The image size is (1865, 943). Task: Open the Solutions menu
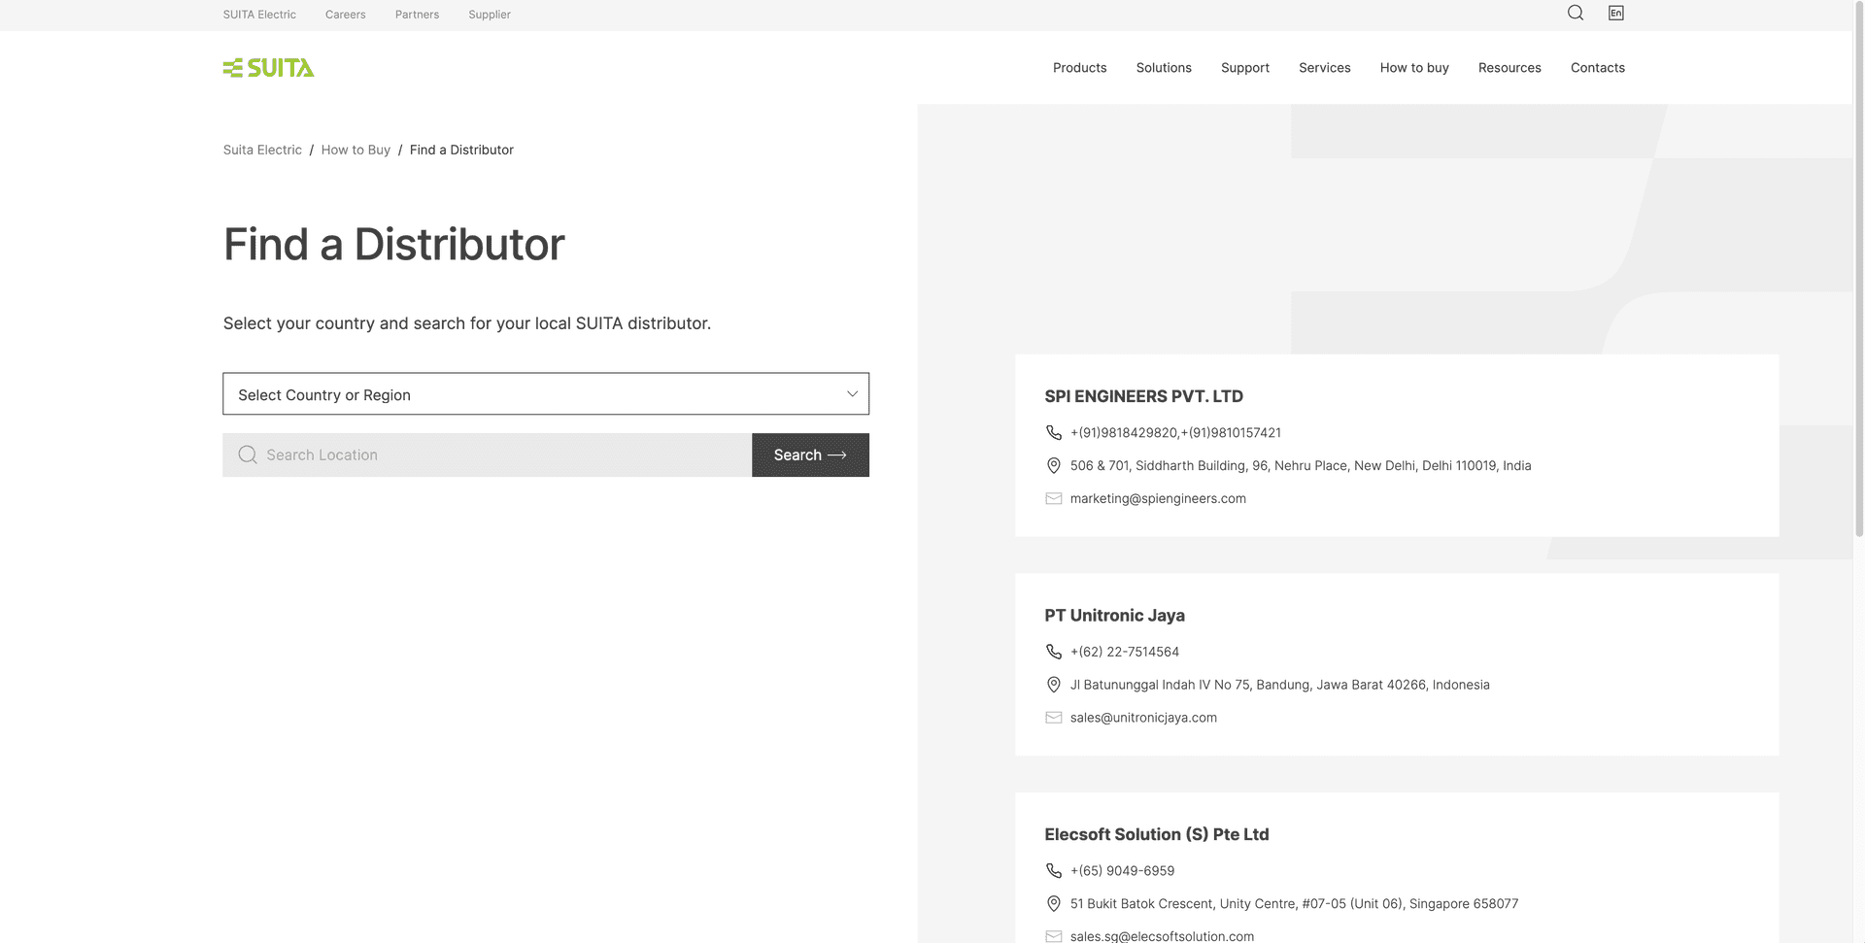point(1164,68)
